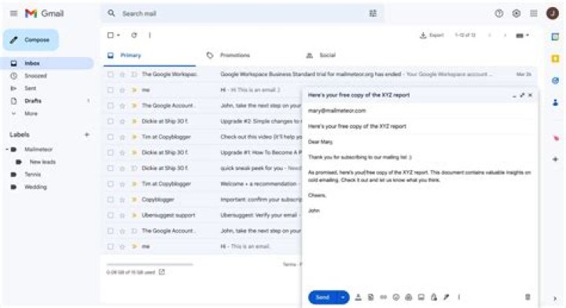
Task: Click the Compose button
Action: point(31,40)
